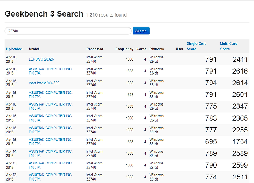Click single-core score 775
The width and height of the screenshot is (254, 183).
pyautogui.click(x=211, y=106)
